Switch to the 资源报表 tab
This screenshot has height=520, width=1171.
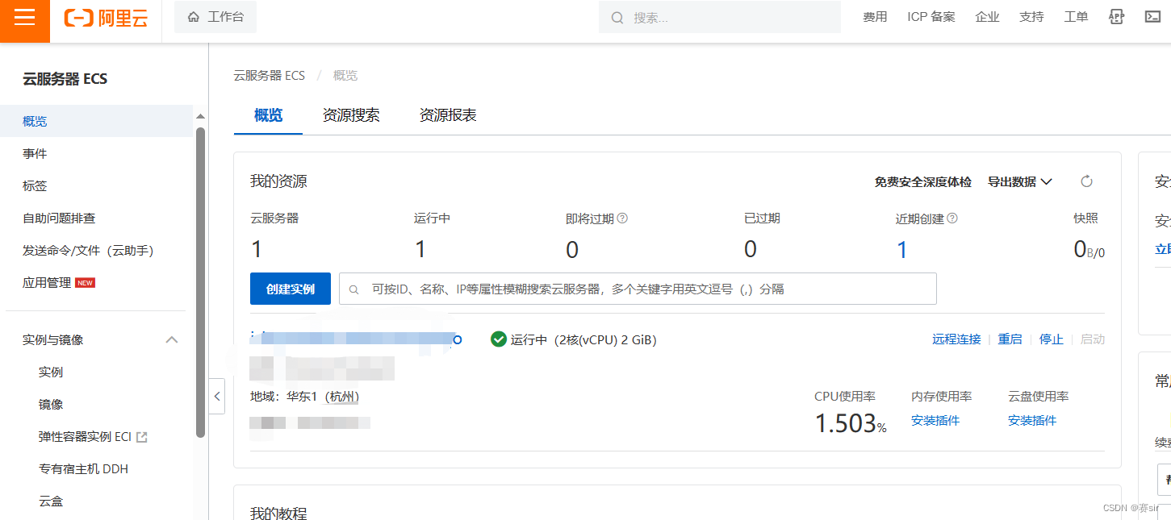click(x=448, y=115)
